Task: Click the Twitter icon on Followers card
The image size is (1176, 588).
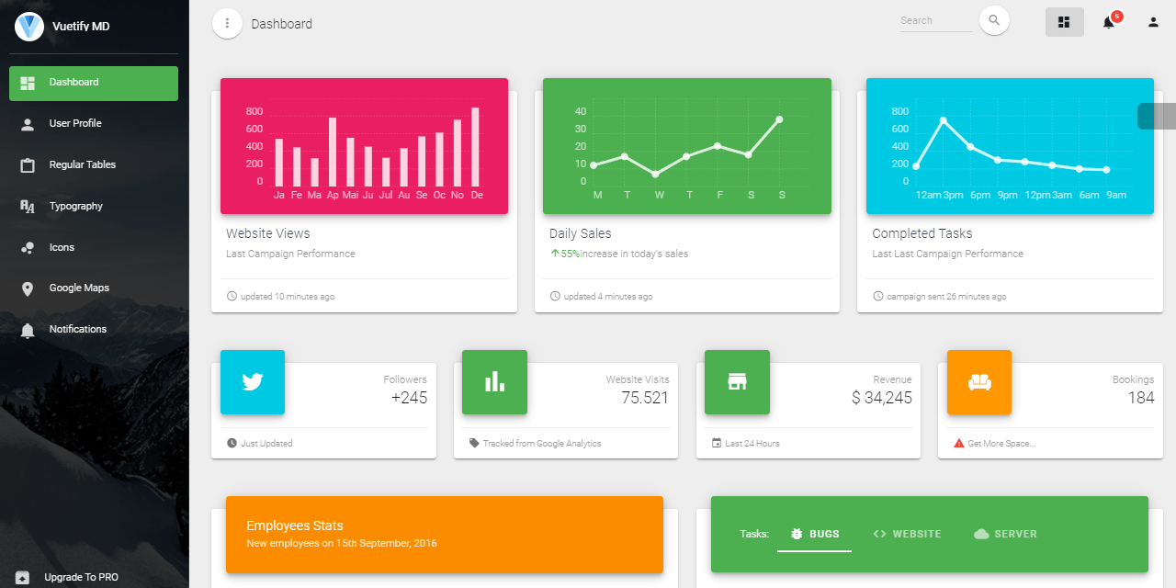Action: 252,382
